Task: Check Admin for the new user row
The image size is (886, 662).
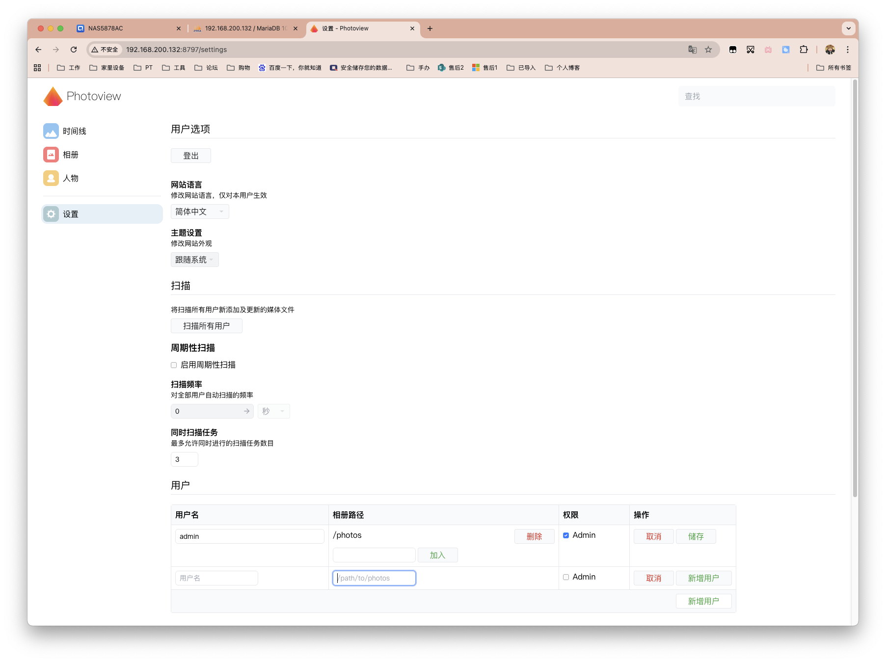Action: point(566,577)
